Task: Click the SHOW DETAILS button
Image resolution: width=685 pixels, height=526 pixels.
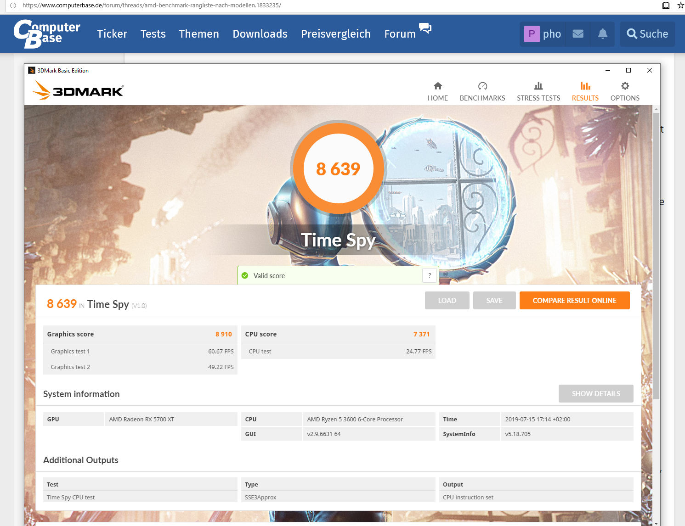Action: coord(596,394)
